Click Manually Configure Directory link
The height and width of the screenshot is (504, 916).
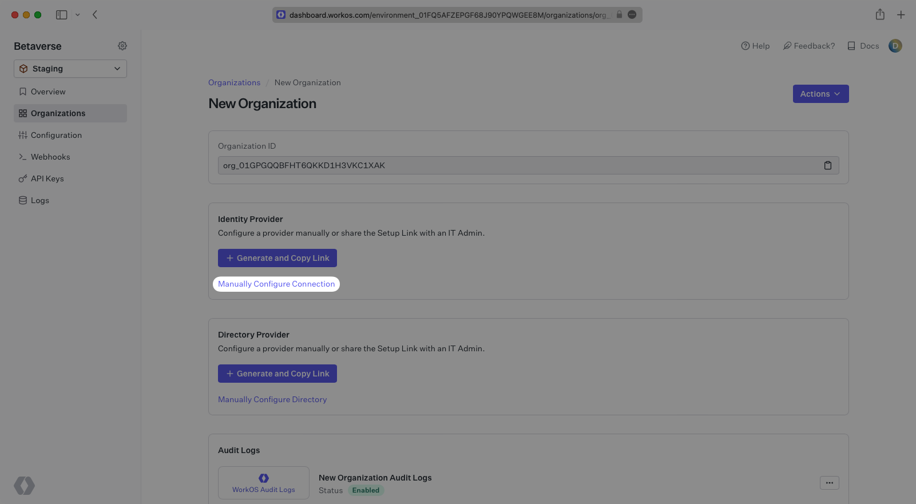click(x=272, y=399)
